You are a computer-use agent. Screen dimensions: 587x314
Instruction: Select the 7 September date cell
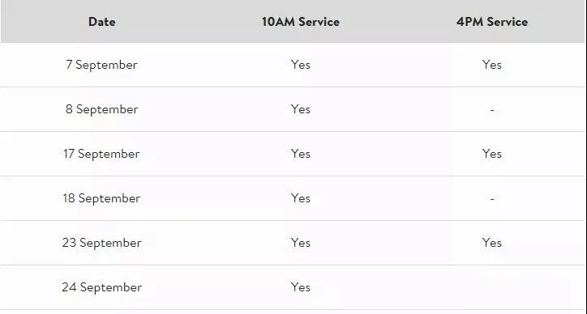tap(101, 65)
